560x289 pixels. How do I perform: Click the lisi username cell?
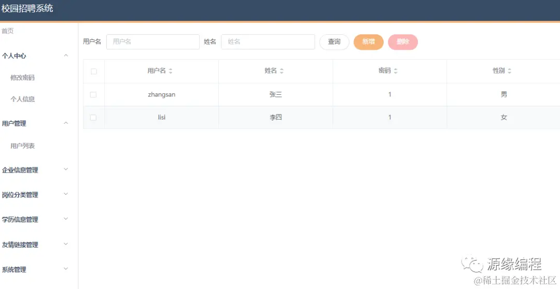tap(161, 118)
